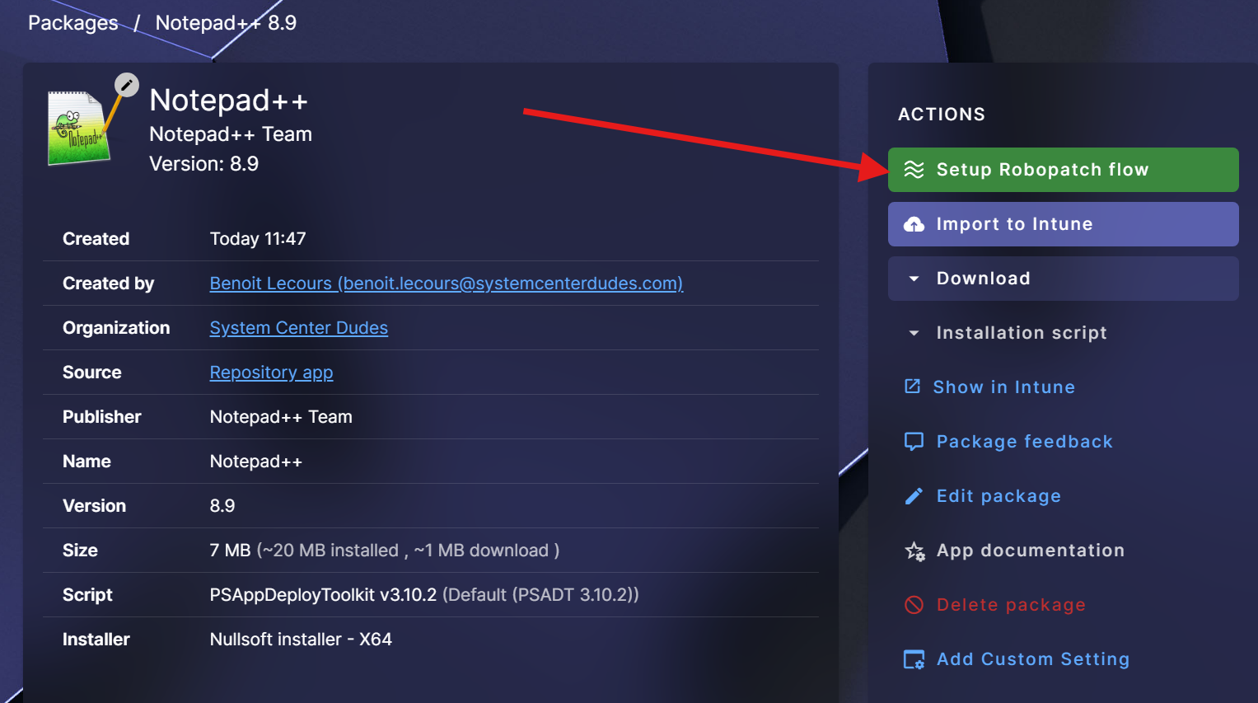Choose Delete package from the actions
The image size is (1258, 703).
pos(1011,605)
